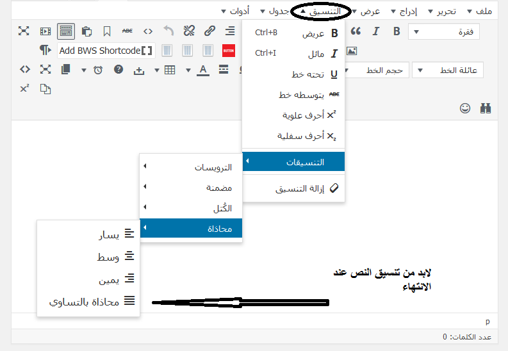Open the عائلة الخط font family dropdown

448,70
